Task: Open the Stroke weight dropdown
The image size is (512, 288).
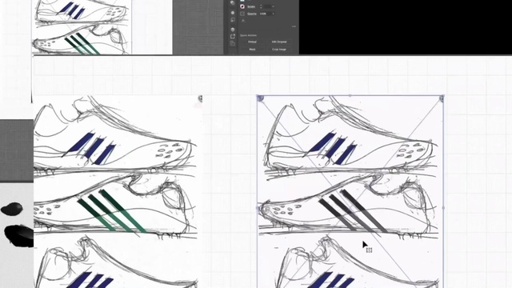Action: 273,6
